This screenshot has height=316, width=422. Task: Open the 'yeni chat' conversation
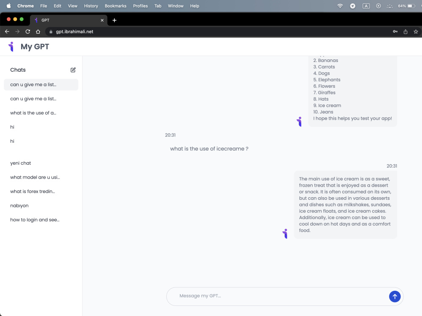[x=21, y=163]
